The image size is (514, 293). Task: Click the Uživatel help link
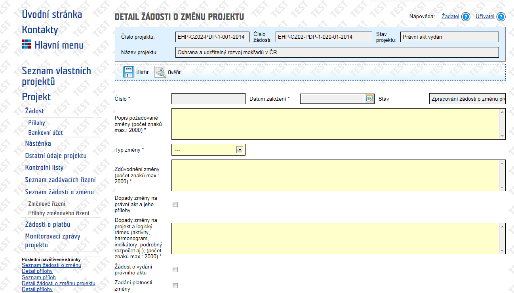click(485, 17)
